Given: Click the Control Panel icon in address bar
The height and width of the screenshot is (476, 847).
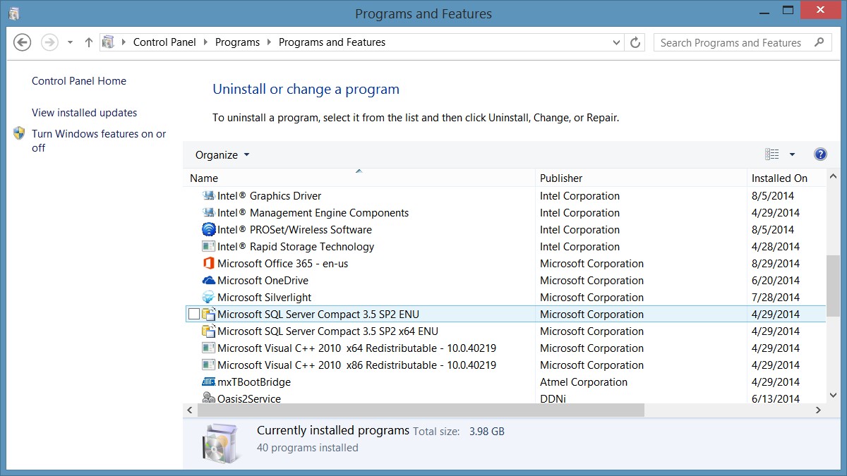Looking at the screenshot, I should [x=109, y=42].
